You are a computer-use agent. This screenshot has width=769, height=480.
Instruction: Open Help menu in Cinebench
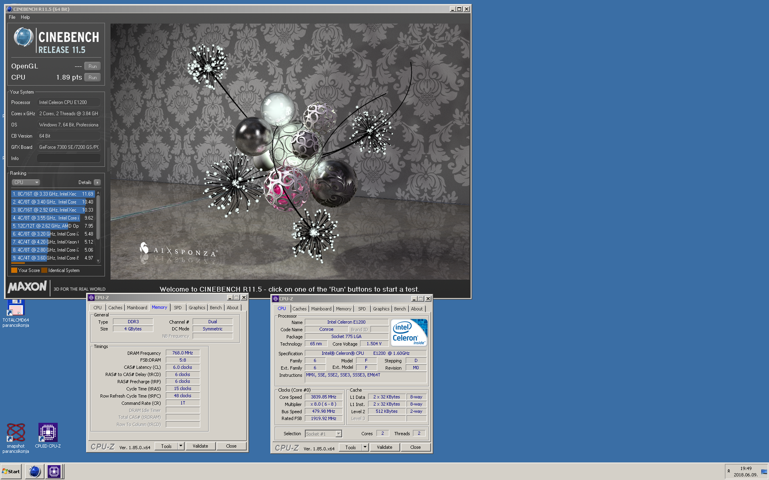(x=25, y=17)
